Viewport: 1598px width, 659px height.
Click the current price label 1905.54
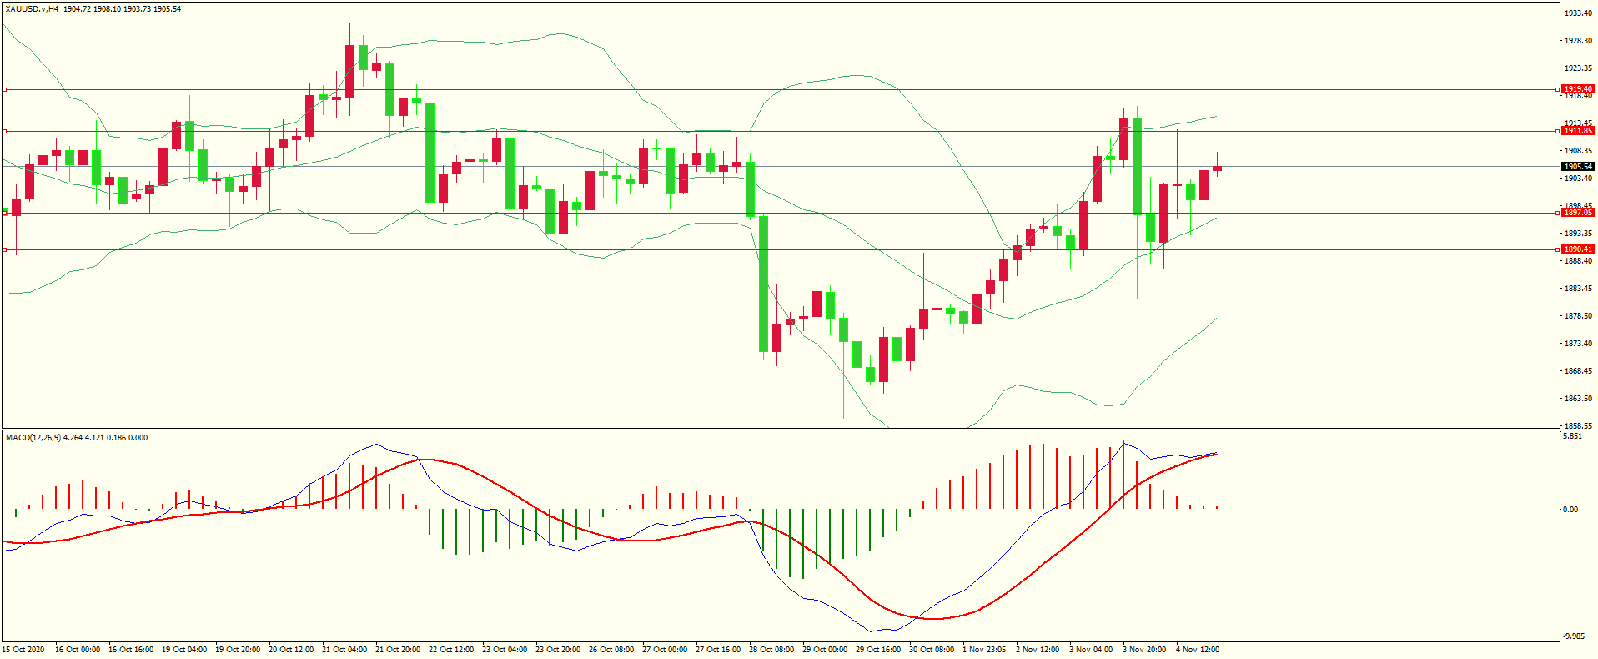[1578, 167]
